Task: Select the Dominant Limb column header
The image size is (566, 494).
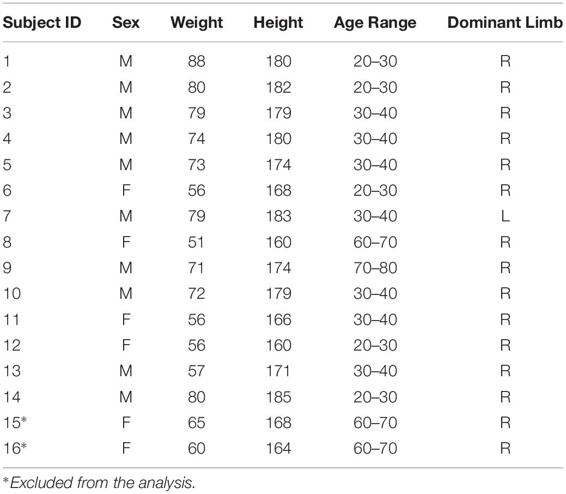Action: click(x=505, y=22)
